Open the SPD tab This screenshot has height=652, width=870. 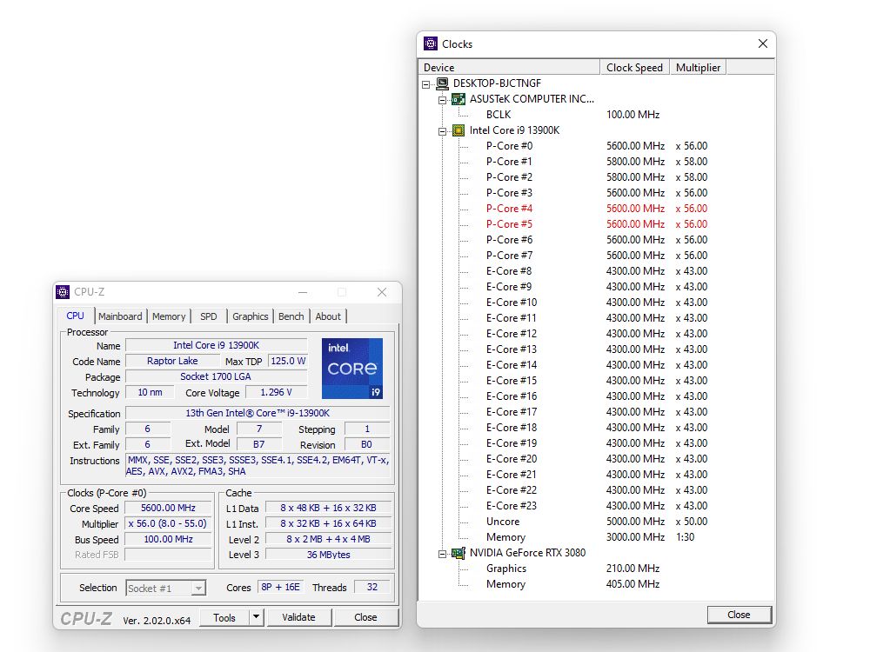(x=209, y=316)
